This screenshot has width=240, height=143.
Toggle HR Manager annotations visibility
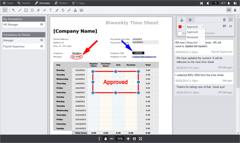(42, 24)
